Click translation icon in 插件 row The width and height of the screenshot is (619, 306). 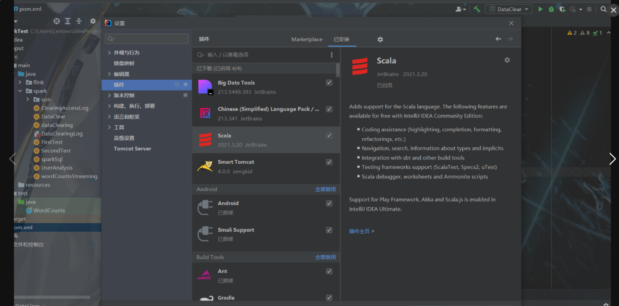pyautogui.click(x=177, y=85)
